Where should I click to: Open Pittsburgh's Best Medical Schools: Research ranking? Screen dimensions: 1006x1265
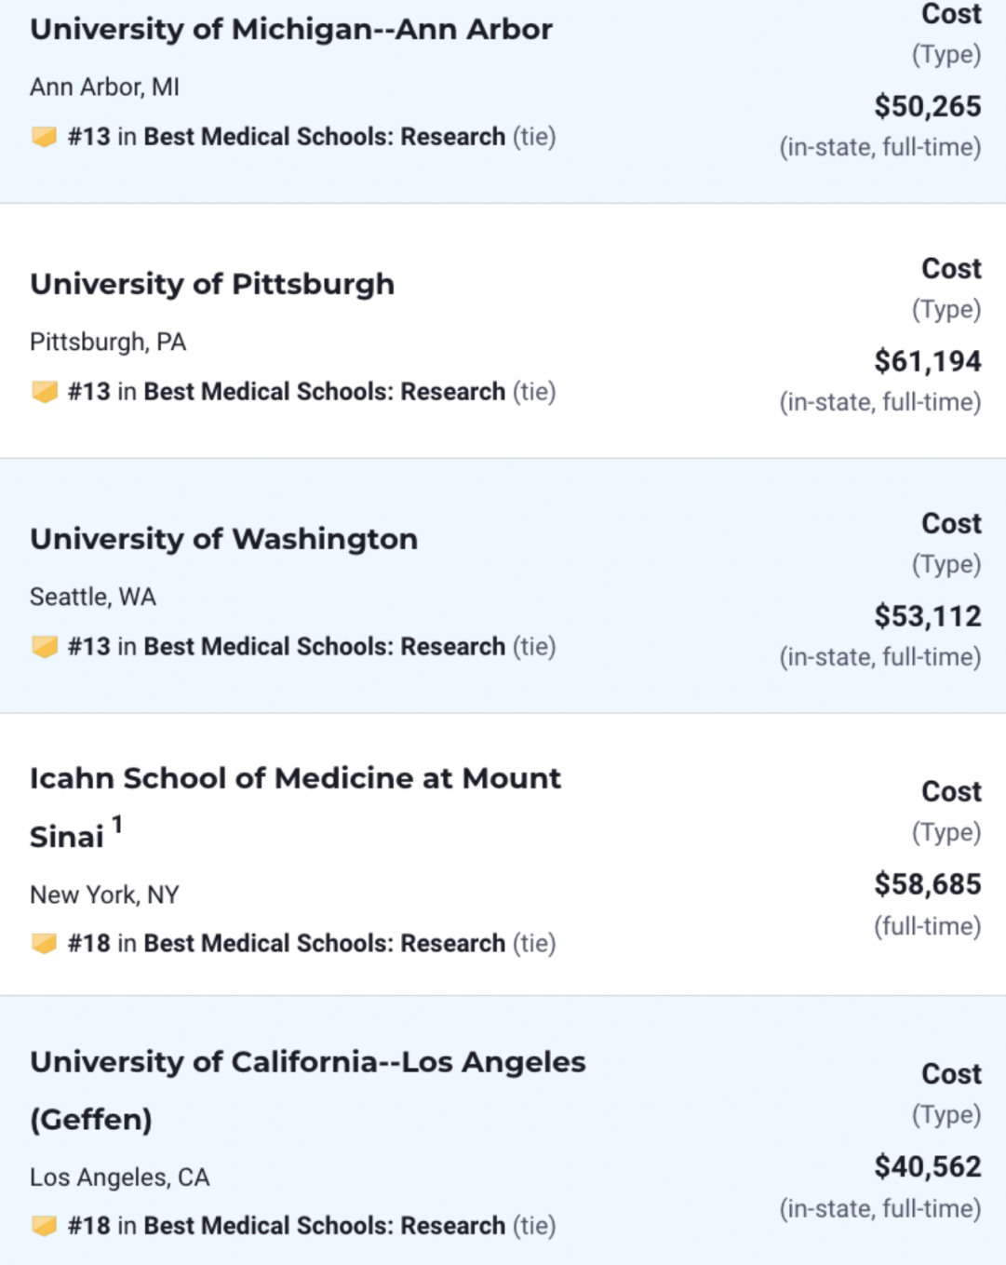(324, 392)
